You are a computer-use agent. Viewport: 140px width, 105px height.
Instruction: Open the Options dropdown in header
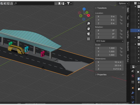[x=123, y=3]
